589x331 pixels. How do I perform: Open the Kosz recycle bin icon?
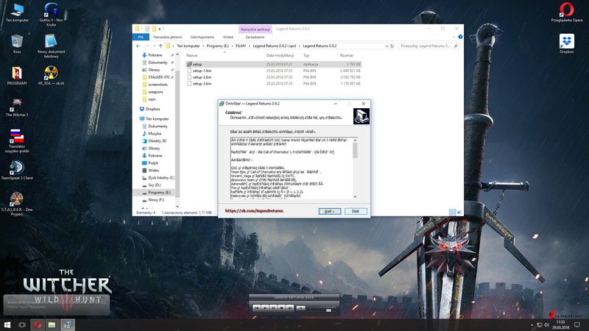tap(16, 42)
